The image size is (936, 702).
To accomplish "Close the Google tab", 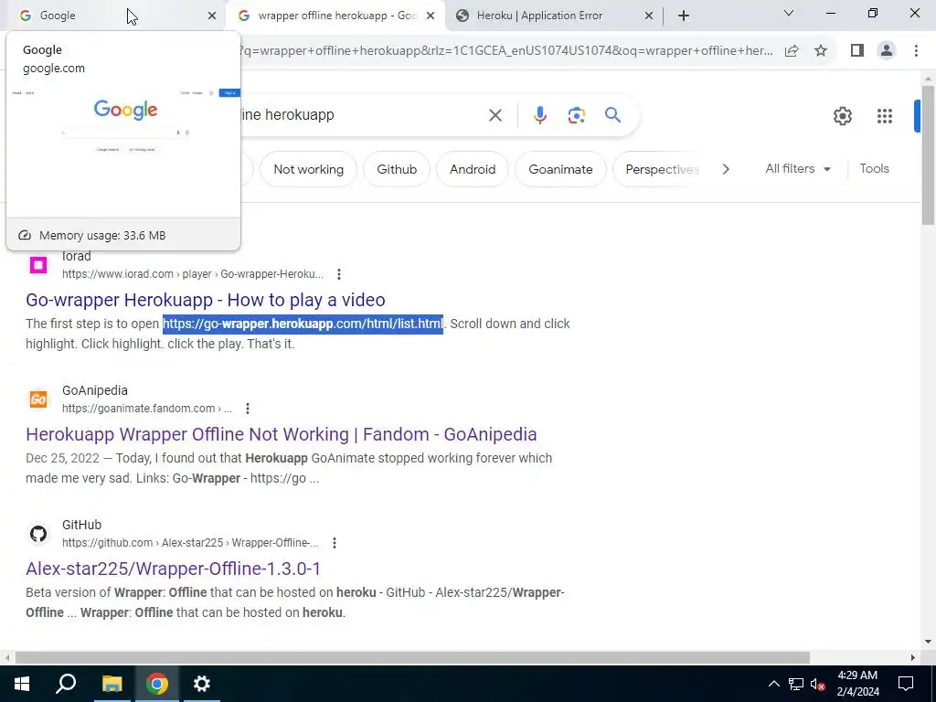I will pos(212,16).
